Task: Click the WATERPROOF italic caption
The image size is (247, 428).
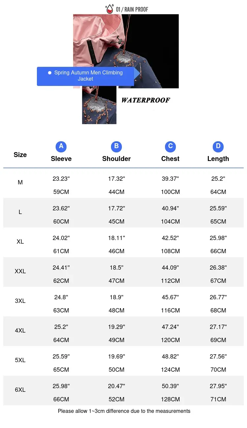Action: click(x=146, y=100)
